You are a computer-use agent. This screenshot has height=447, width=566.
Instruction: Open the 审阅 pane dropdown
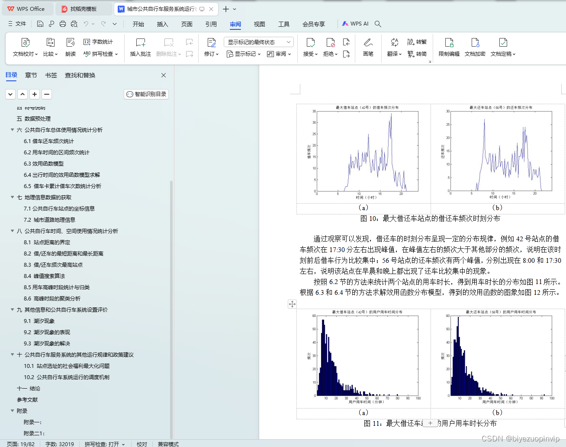tap(279, 54)
